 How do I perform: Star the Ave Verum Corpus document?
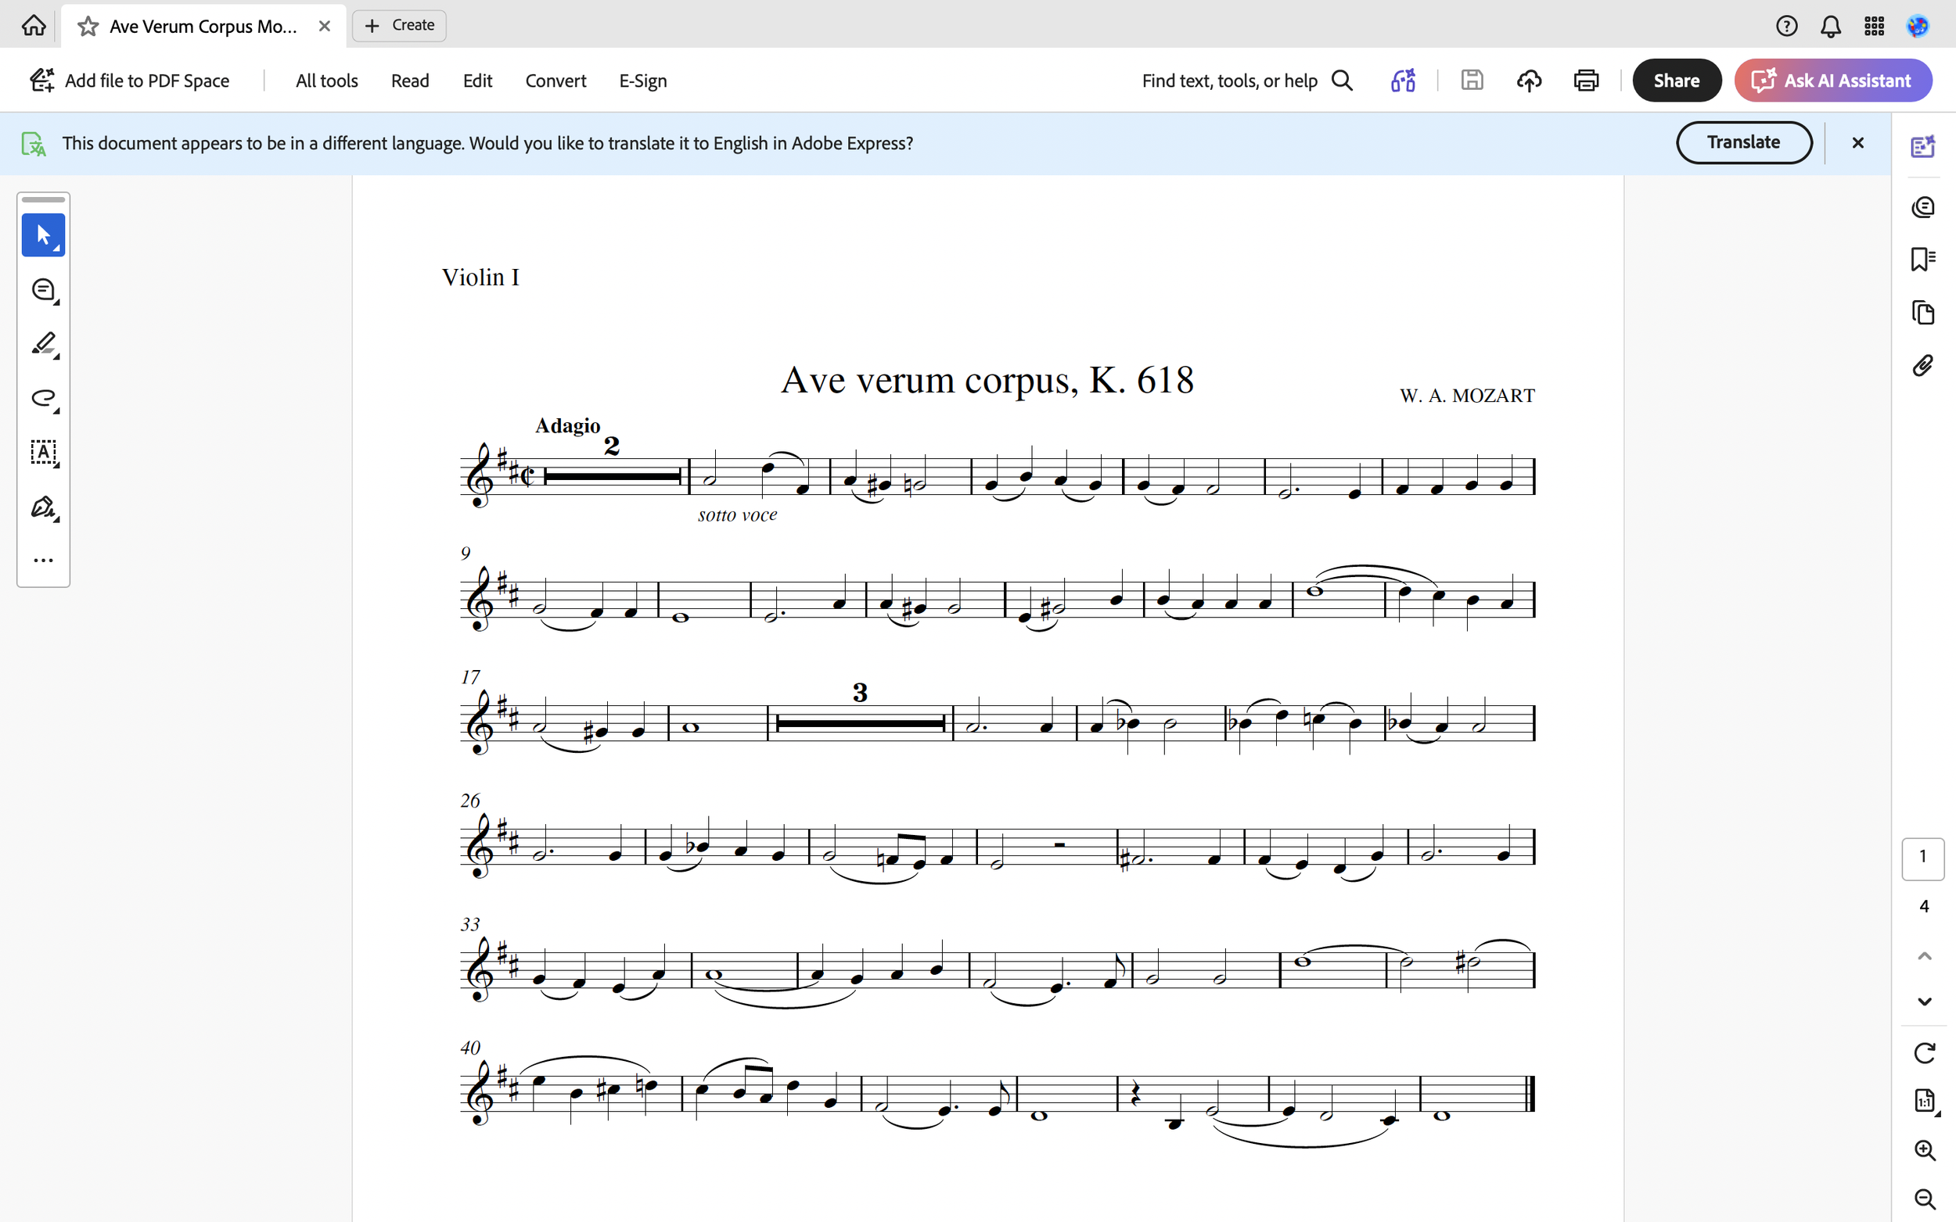88,27
